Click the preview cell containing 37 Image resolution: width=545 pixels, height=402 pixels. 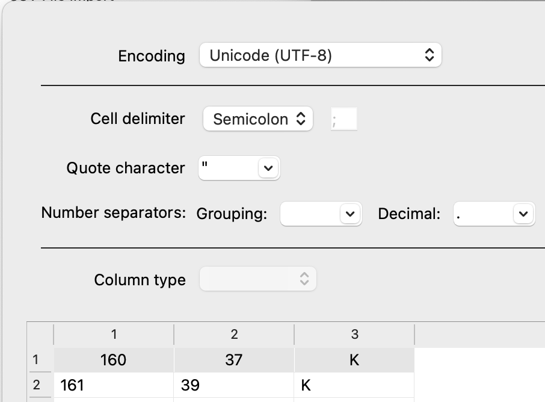(x=234, y=360)
